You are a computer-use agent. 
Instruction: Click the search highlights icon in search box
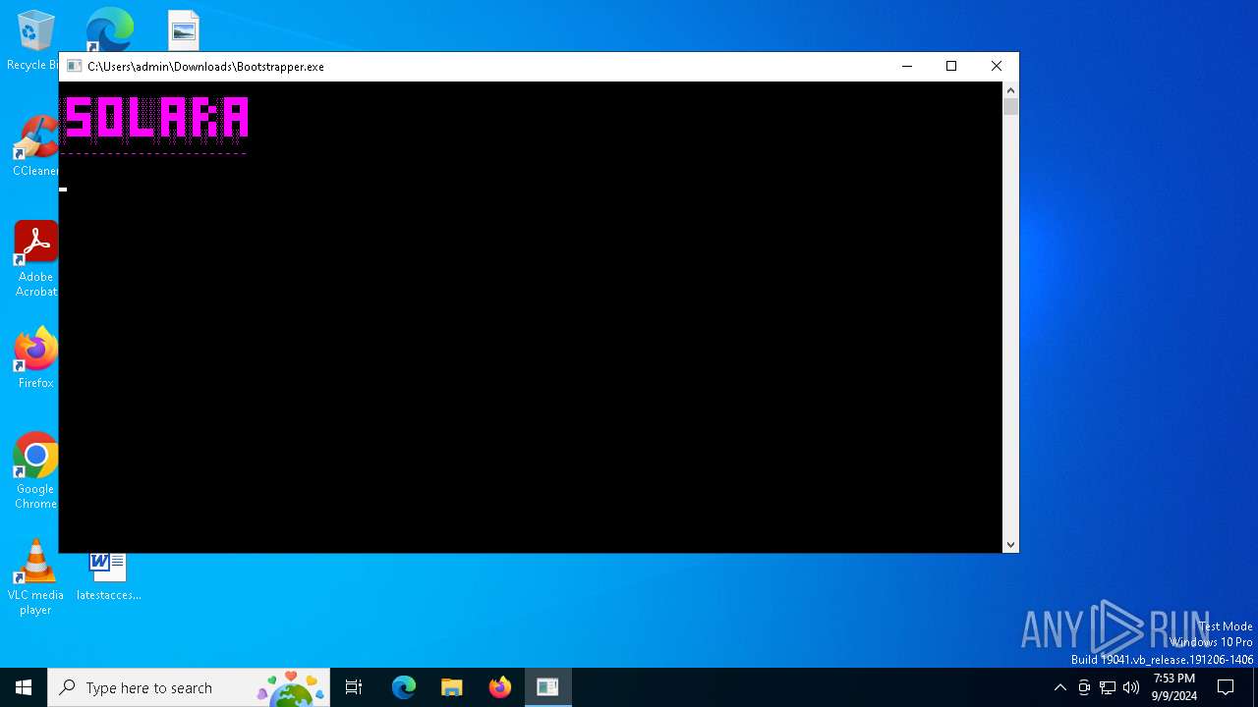[x=291, y=688]
